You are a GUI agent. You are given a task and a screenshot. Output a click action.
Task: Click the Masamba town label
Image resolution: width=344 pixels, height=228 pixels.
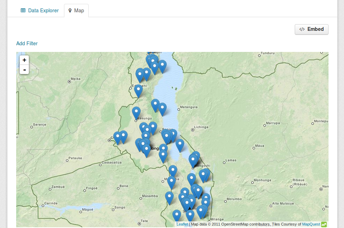[x=150, y=196]
